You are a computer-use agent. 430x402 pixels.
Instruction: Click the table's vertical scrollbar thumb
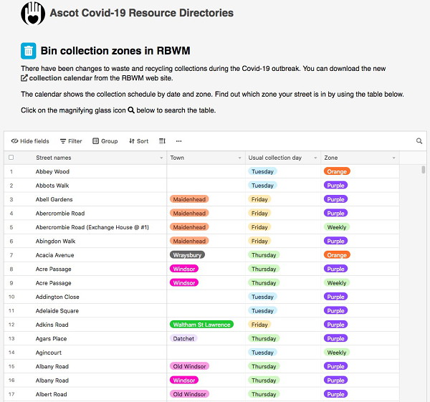(x=424, y=171)
